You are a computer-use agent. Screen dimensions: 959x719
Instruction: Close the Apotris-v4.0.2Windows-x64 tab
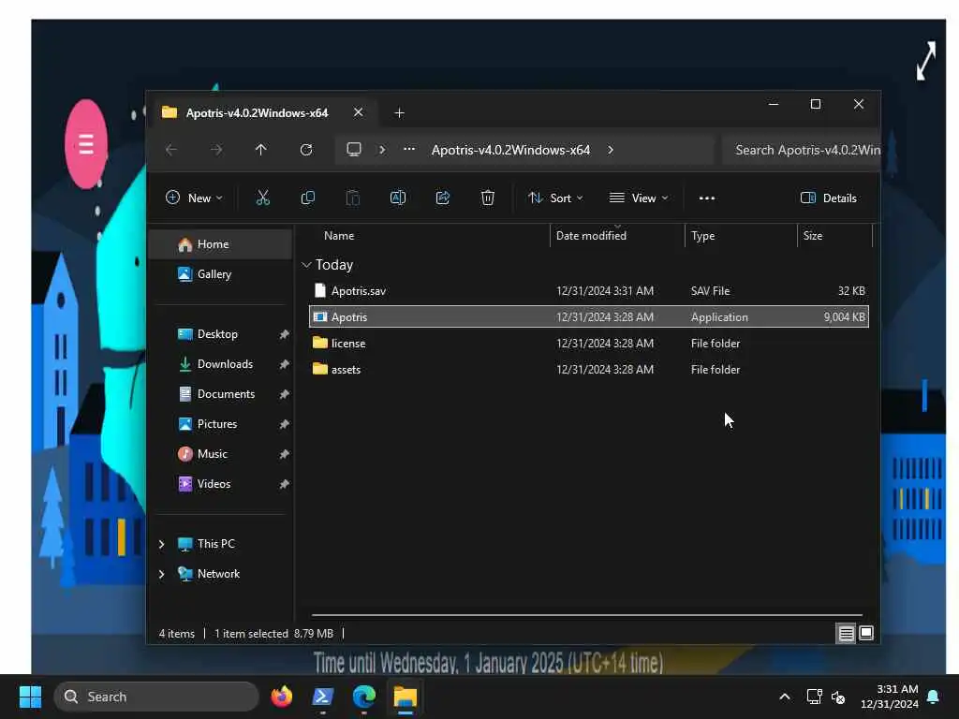[x=359, y=112]
